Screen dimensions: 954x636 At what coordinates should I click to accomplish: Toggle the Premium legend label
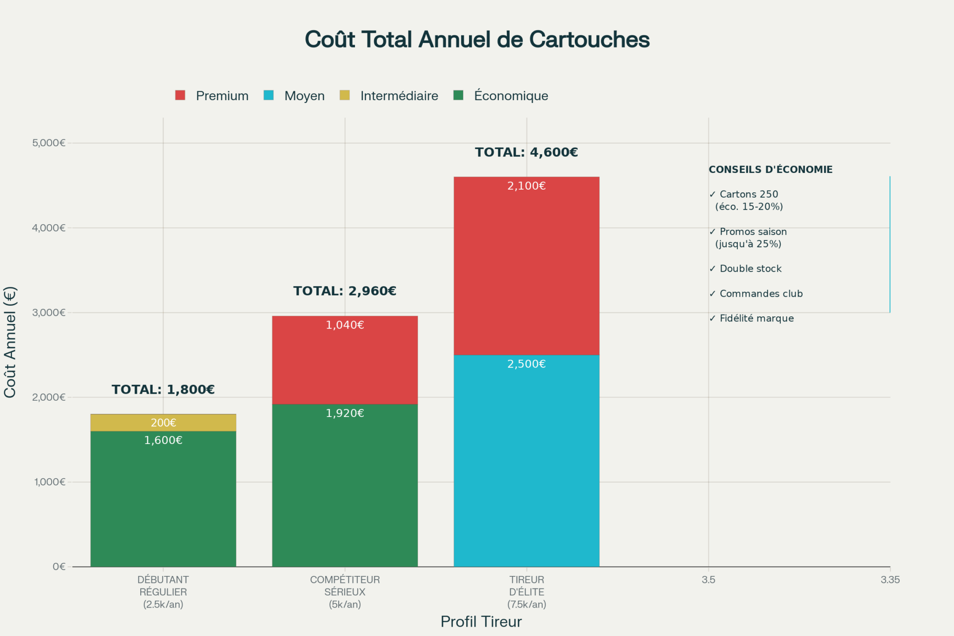coord(222,96)
